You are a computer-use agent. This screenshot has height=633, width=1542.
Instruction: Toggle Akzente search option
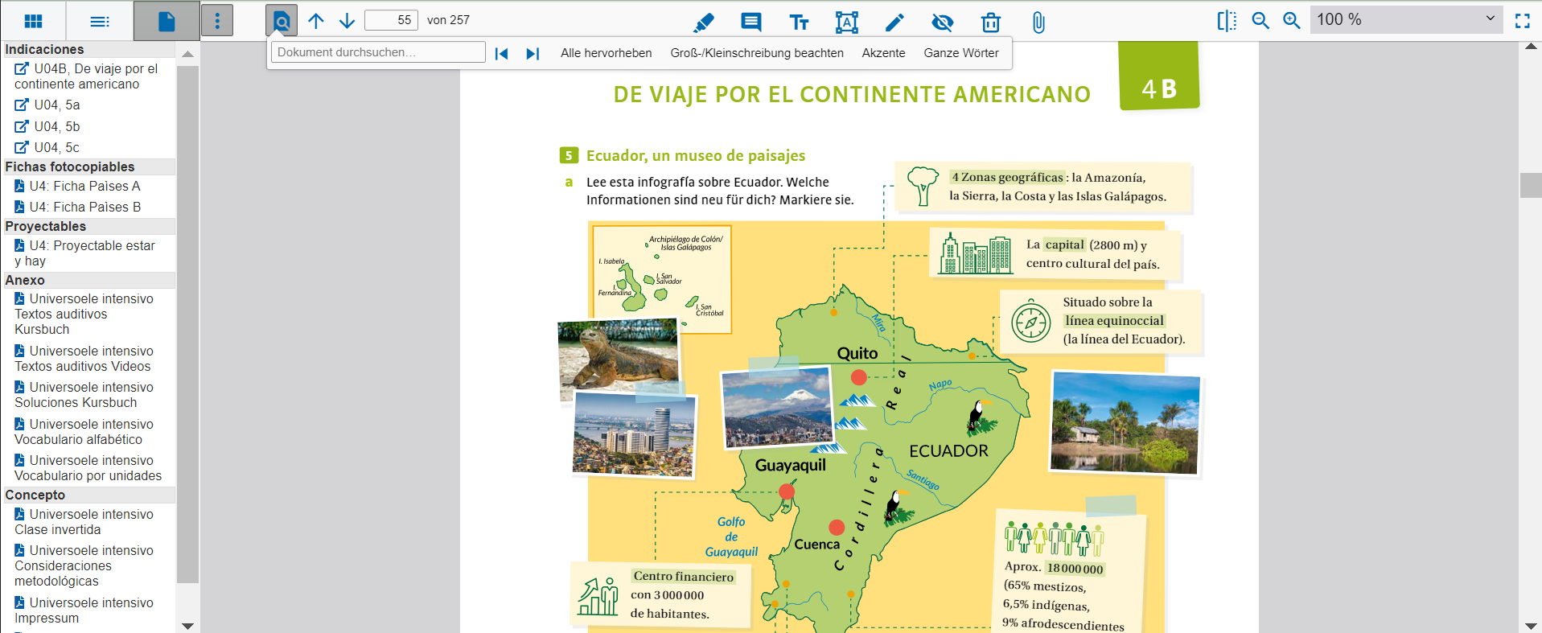coord(883,53)
